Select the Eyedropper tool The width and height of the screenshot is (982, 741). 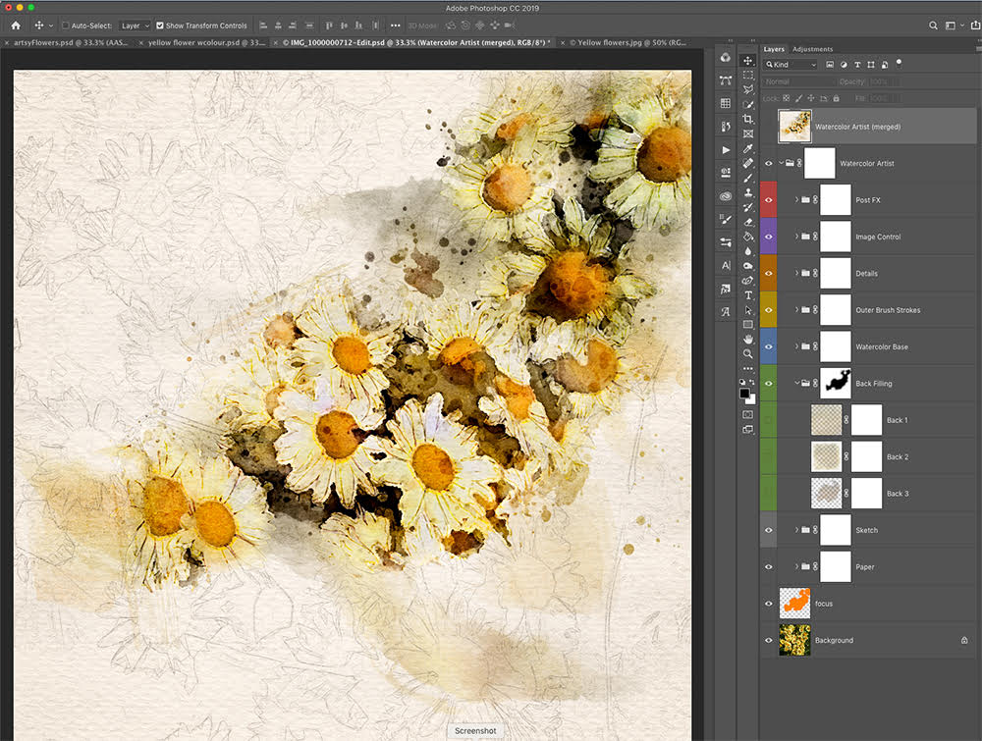747,148
